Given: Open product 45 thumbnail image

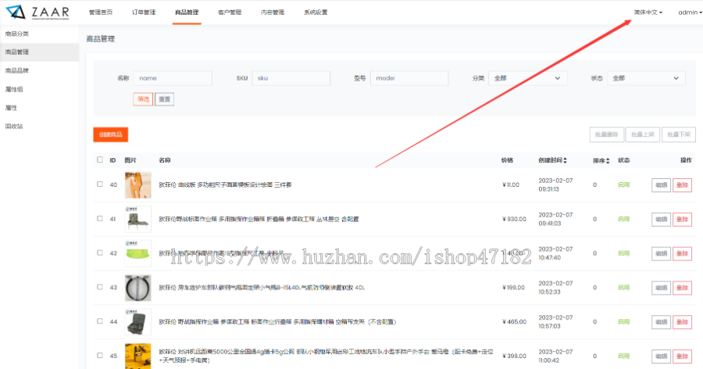Looking at the screenshot, I should pos(138,356).
